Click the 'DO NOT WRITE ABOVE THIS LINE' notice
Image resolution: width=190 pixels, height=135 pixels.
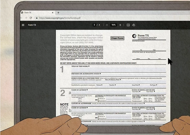(x=98, y=63)
